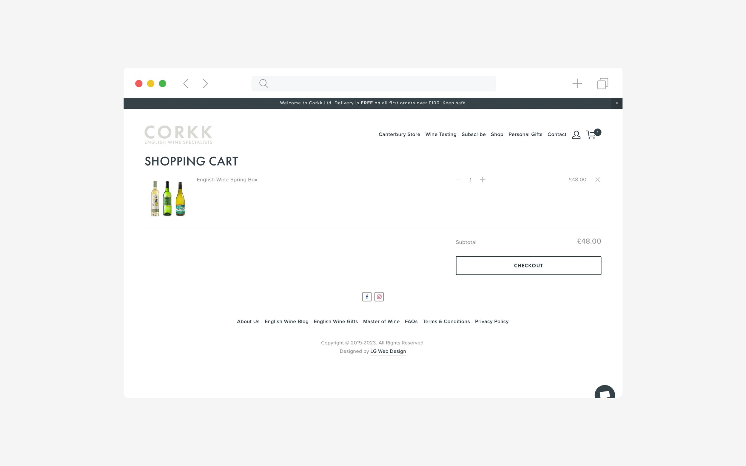The height and width of the screenshot is (466, 746).
Task: Open the Wine Tasting menu item
Action: pos(440,134)
